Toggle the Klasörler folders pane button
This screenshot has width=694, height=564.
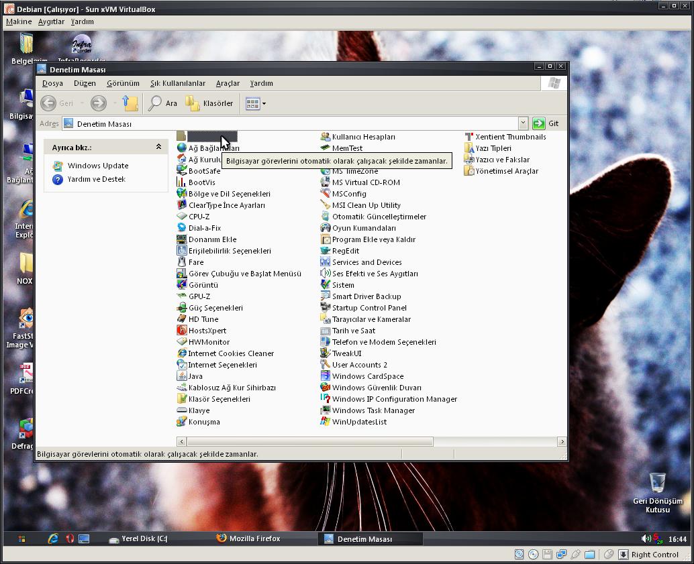[x=209, y=103]
